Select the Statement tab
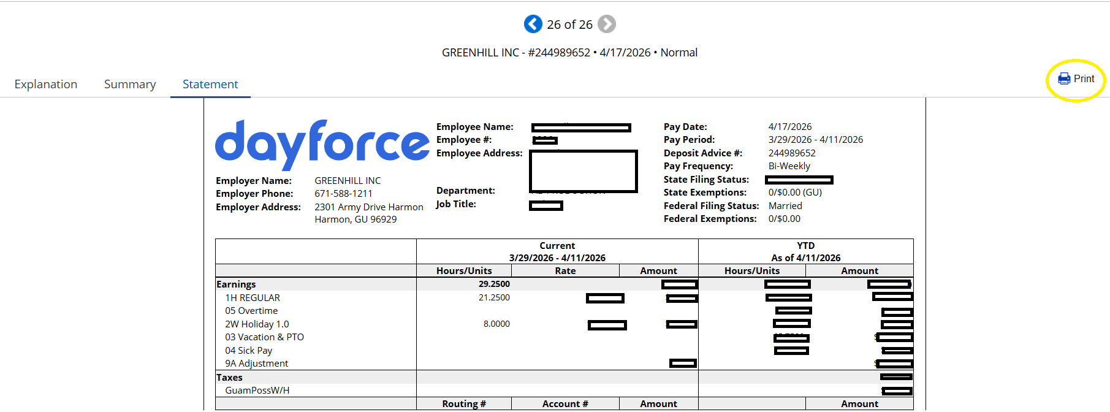The height and width of the screenshot is (412, 1110). click(210, 84)
